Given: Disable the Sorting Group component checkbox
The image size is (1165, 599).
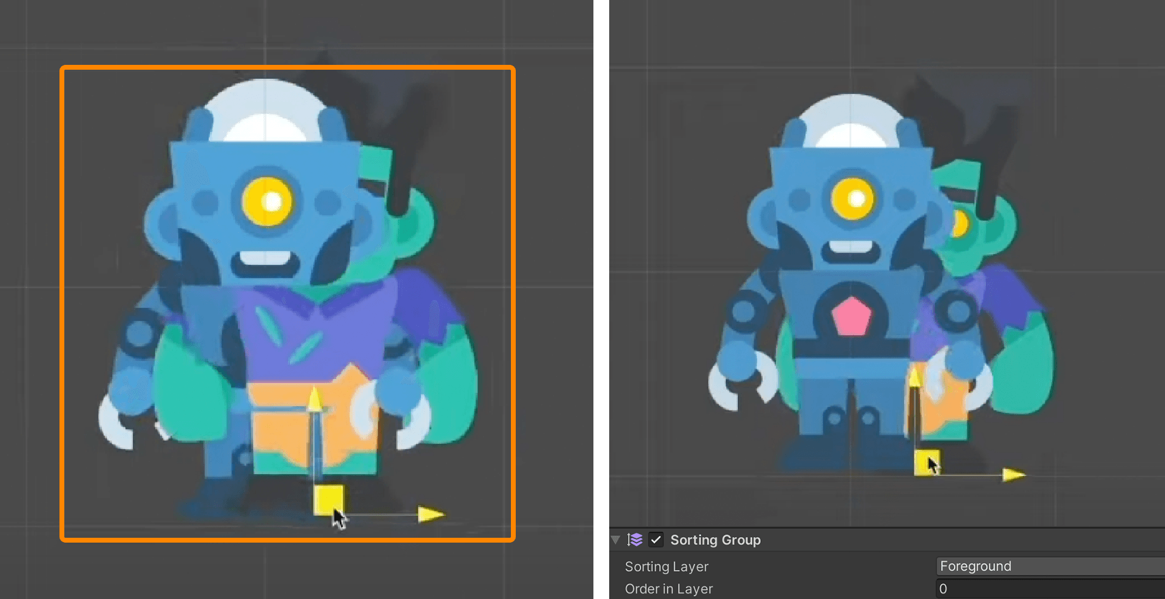Looking at the screenshot, I should tap(656, 540).
